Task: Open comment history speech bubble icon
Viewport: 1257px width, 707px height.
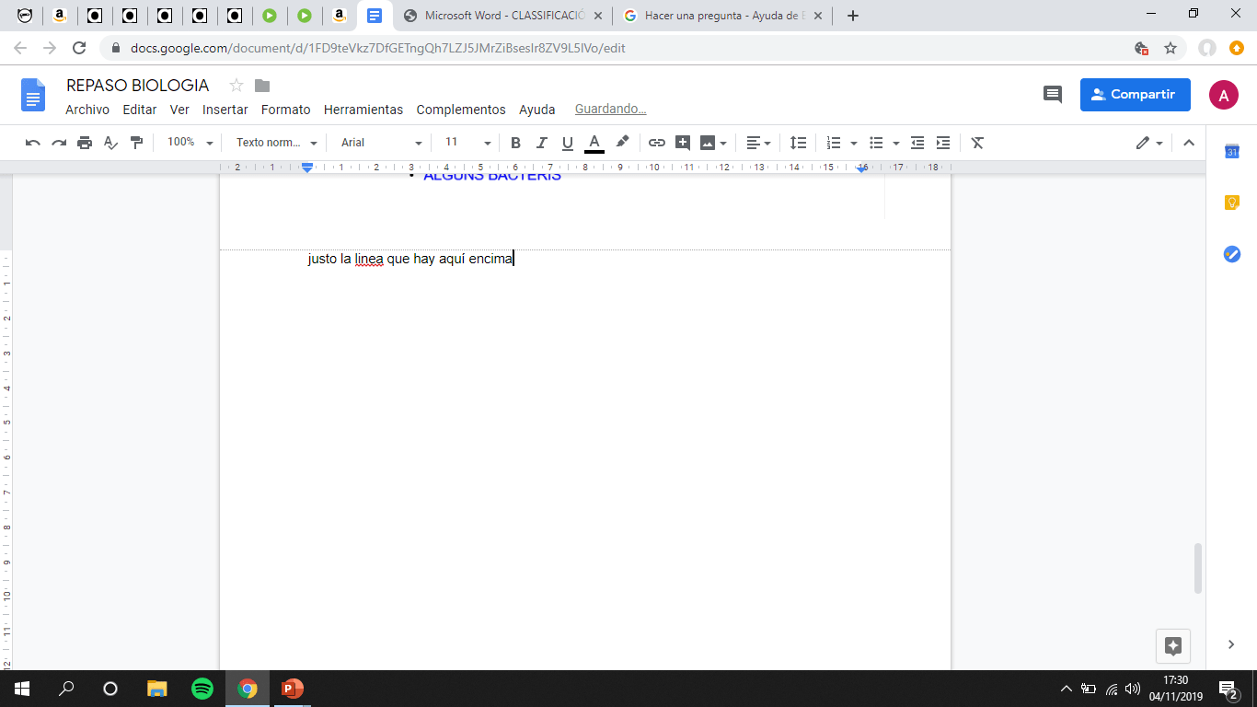Action: 1052,95
